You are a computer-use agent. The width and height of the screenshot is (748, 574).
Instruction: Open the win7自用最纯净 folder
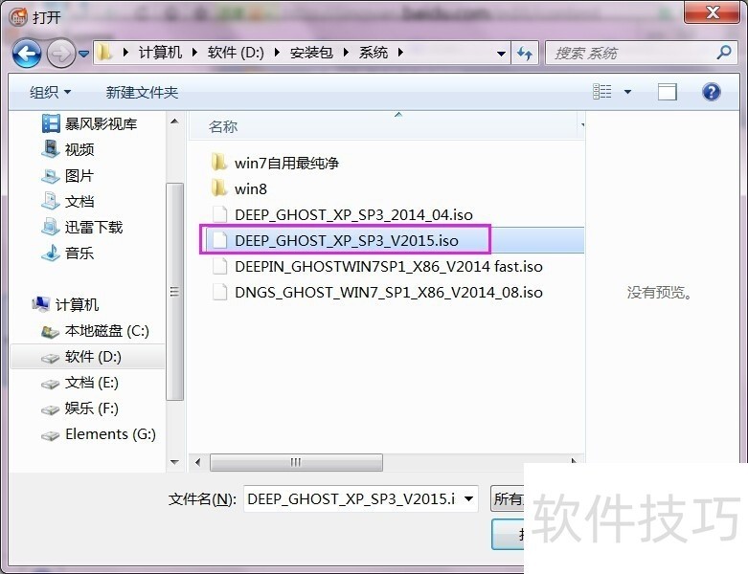click(286, 163)
